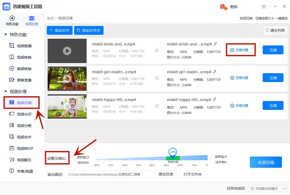Switch to the 特色功能 tab
The width and height of the screenshot is (290, 195).
tap(12, 21)
